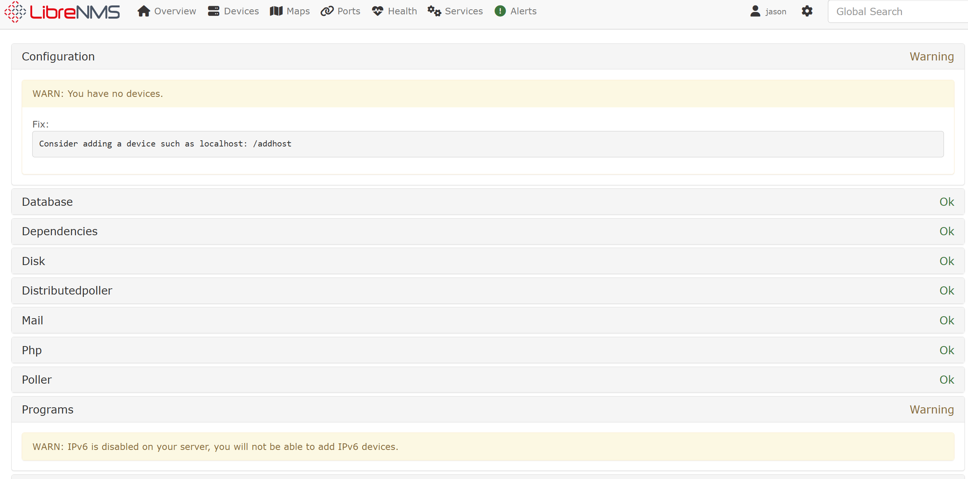This screenshot has height=479, width=968.
Task: Click the green Alerts status icon
Action: pyautogui.click(x=500, y=11)
